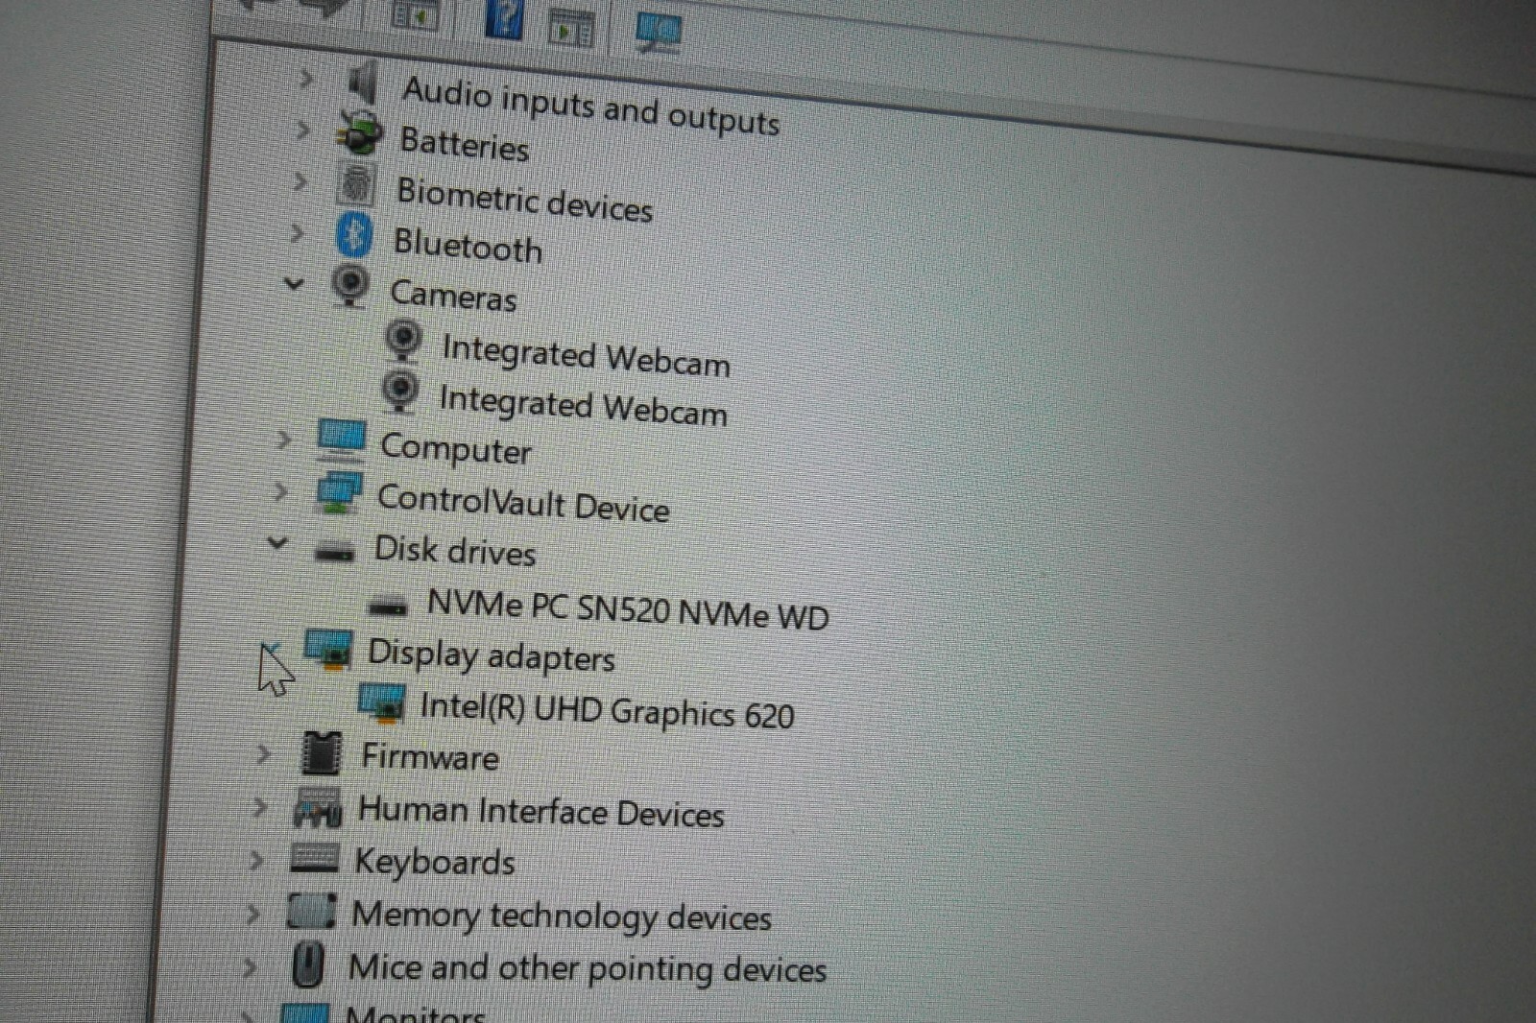Click the keyboard icon beside Keyboards
This screenshot has width=1536, height=1023.
314,858
